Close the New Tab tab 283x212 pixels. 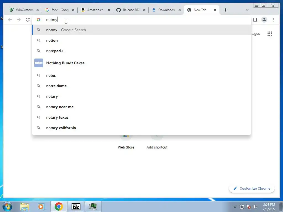click(215, 10)
